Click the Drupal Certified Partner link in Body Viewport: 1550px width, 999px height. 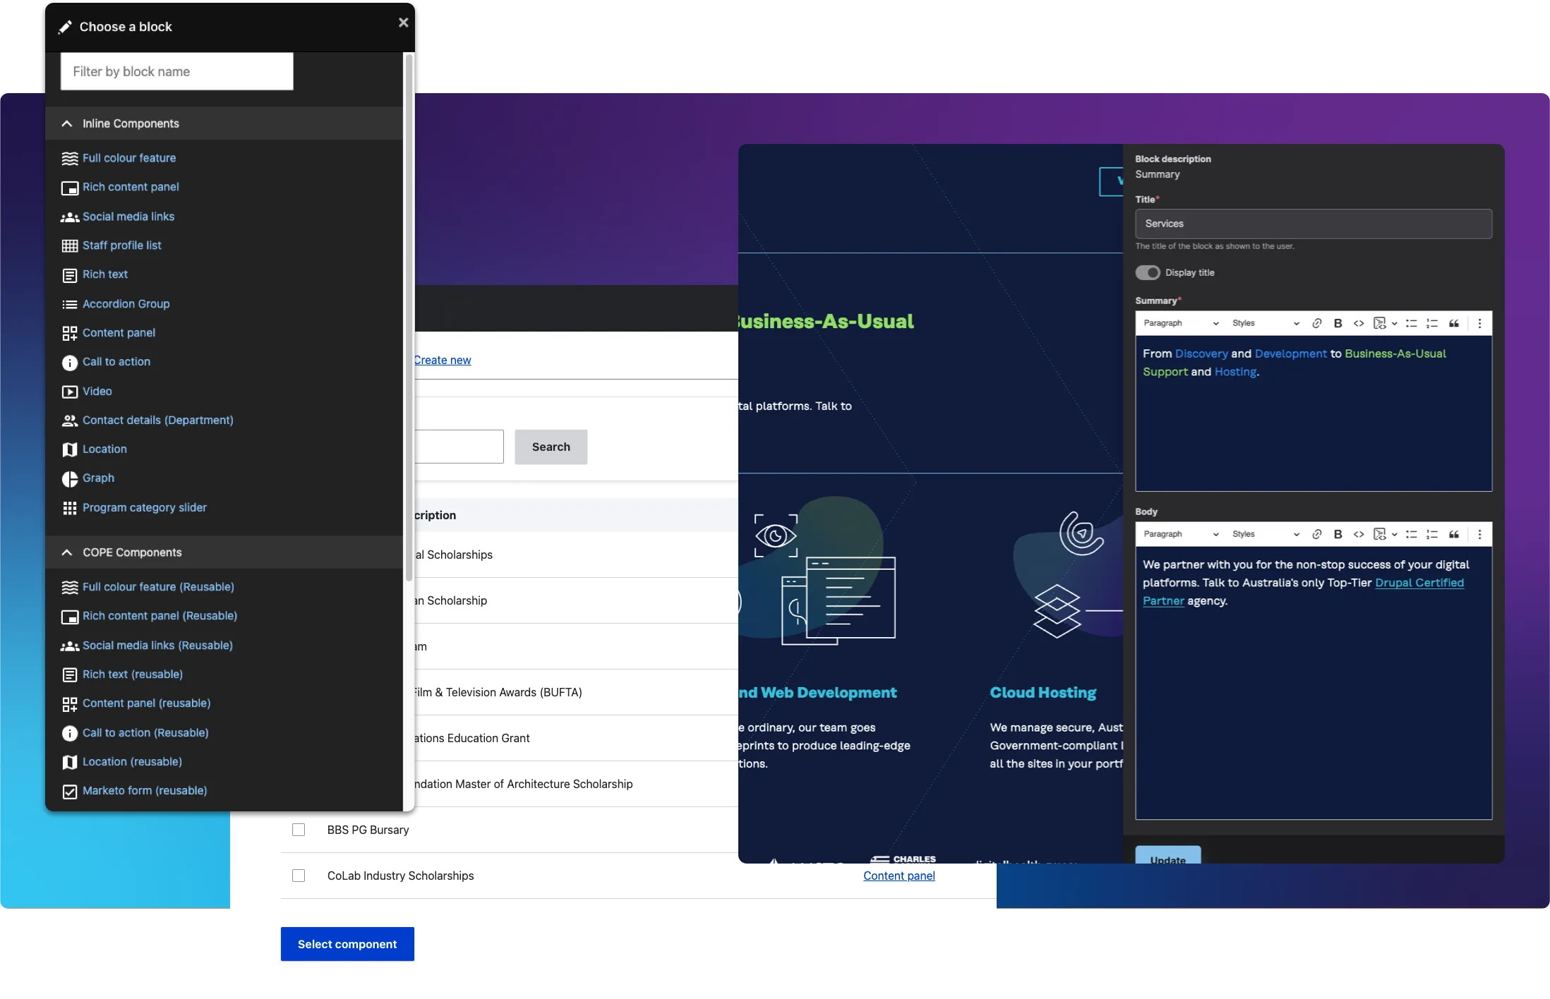(x=1419, y=583)
